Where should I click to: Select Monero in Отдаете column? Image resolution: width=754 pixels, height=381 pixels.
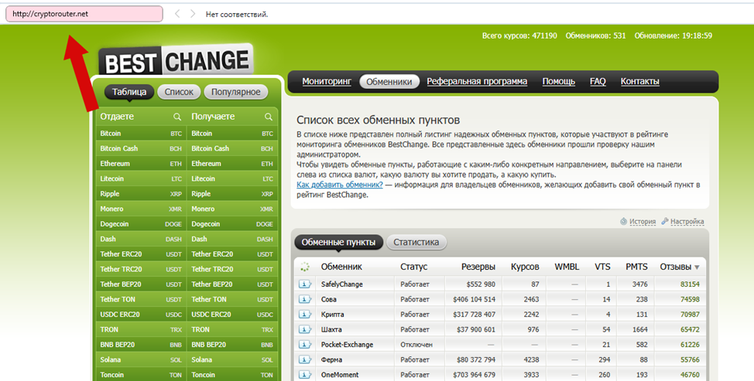(141, 209)
